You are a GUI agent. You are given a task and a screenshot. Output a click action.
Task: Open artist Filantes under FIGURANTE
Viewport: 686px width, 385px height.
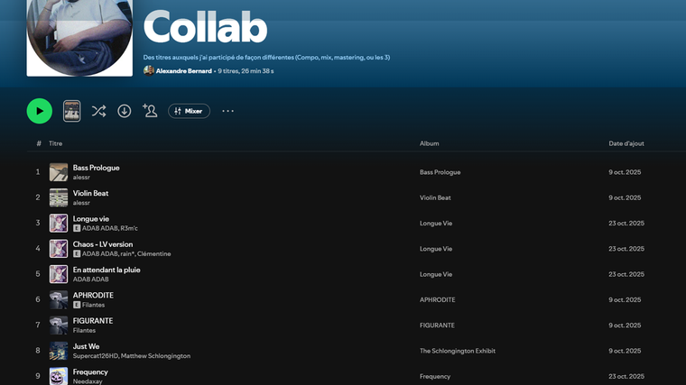[x=84, y=330]
